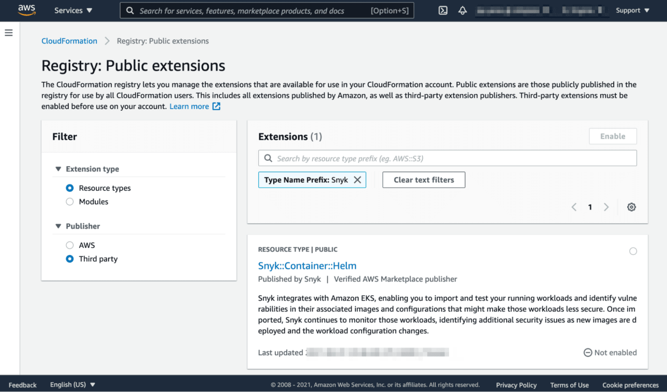Click the Not enabled status icon
This screenshot has height=392, width=667.
tap(588, 353)
